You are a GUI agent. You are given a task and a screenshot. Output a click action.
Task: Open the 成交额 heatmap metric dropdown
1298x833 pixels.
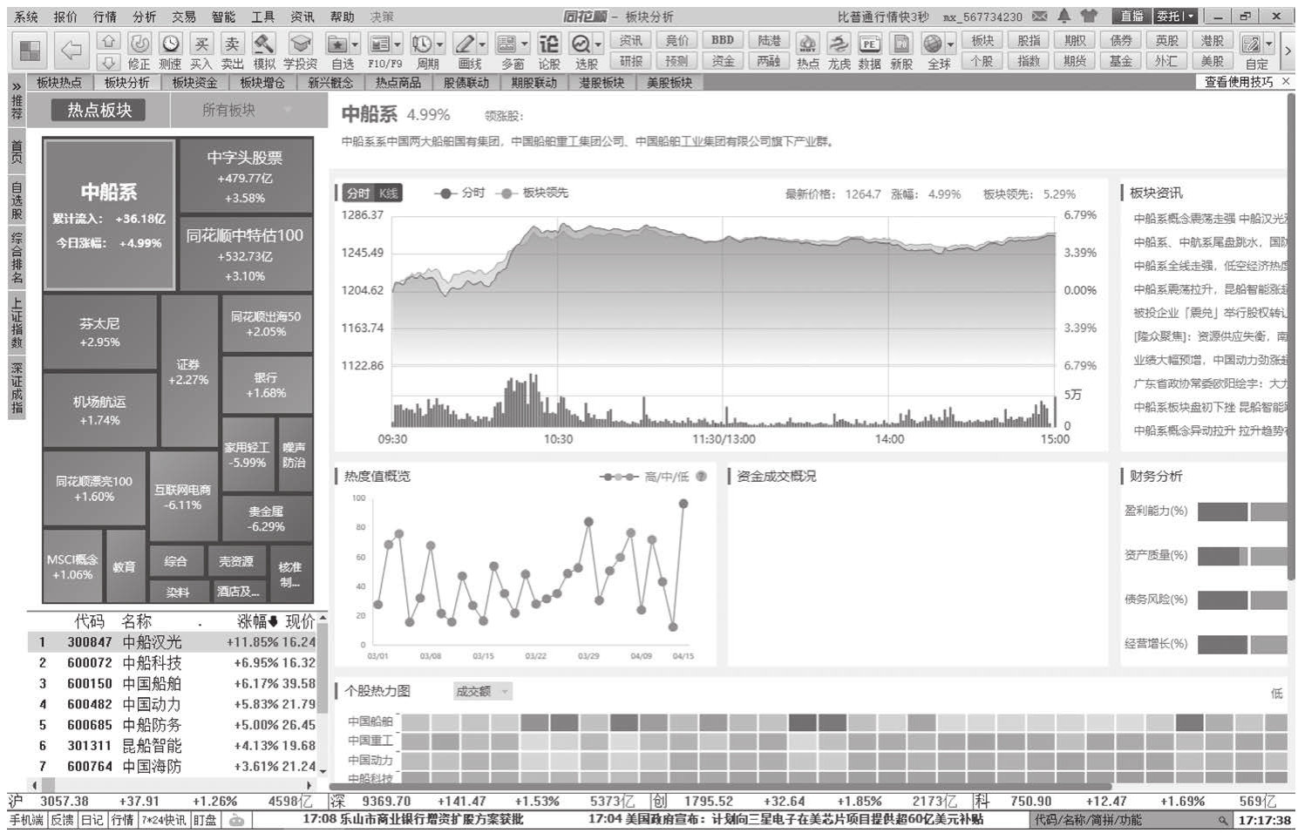pos(481,691)
